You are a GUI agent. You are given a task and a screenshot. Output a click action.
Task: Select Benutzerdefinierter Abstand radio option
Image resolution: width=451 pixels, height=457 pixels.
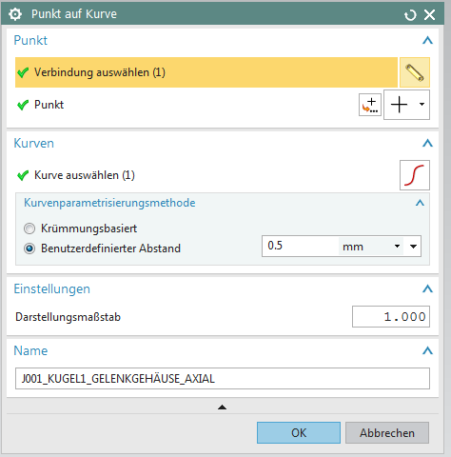coord(29,248)
